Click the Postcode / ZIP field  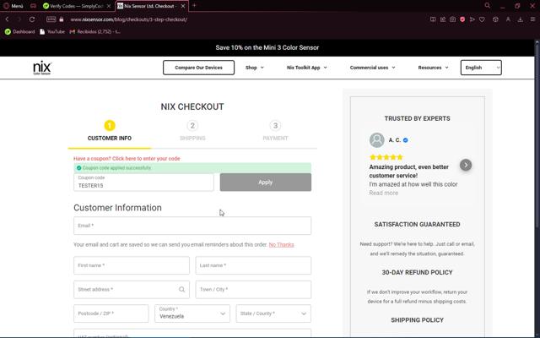tap(111, 313)
